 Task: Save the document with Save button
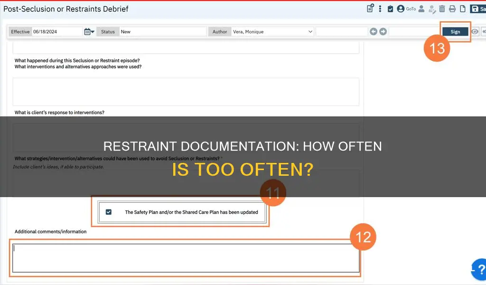(x=478, y=9)
